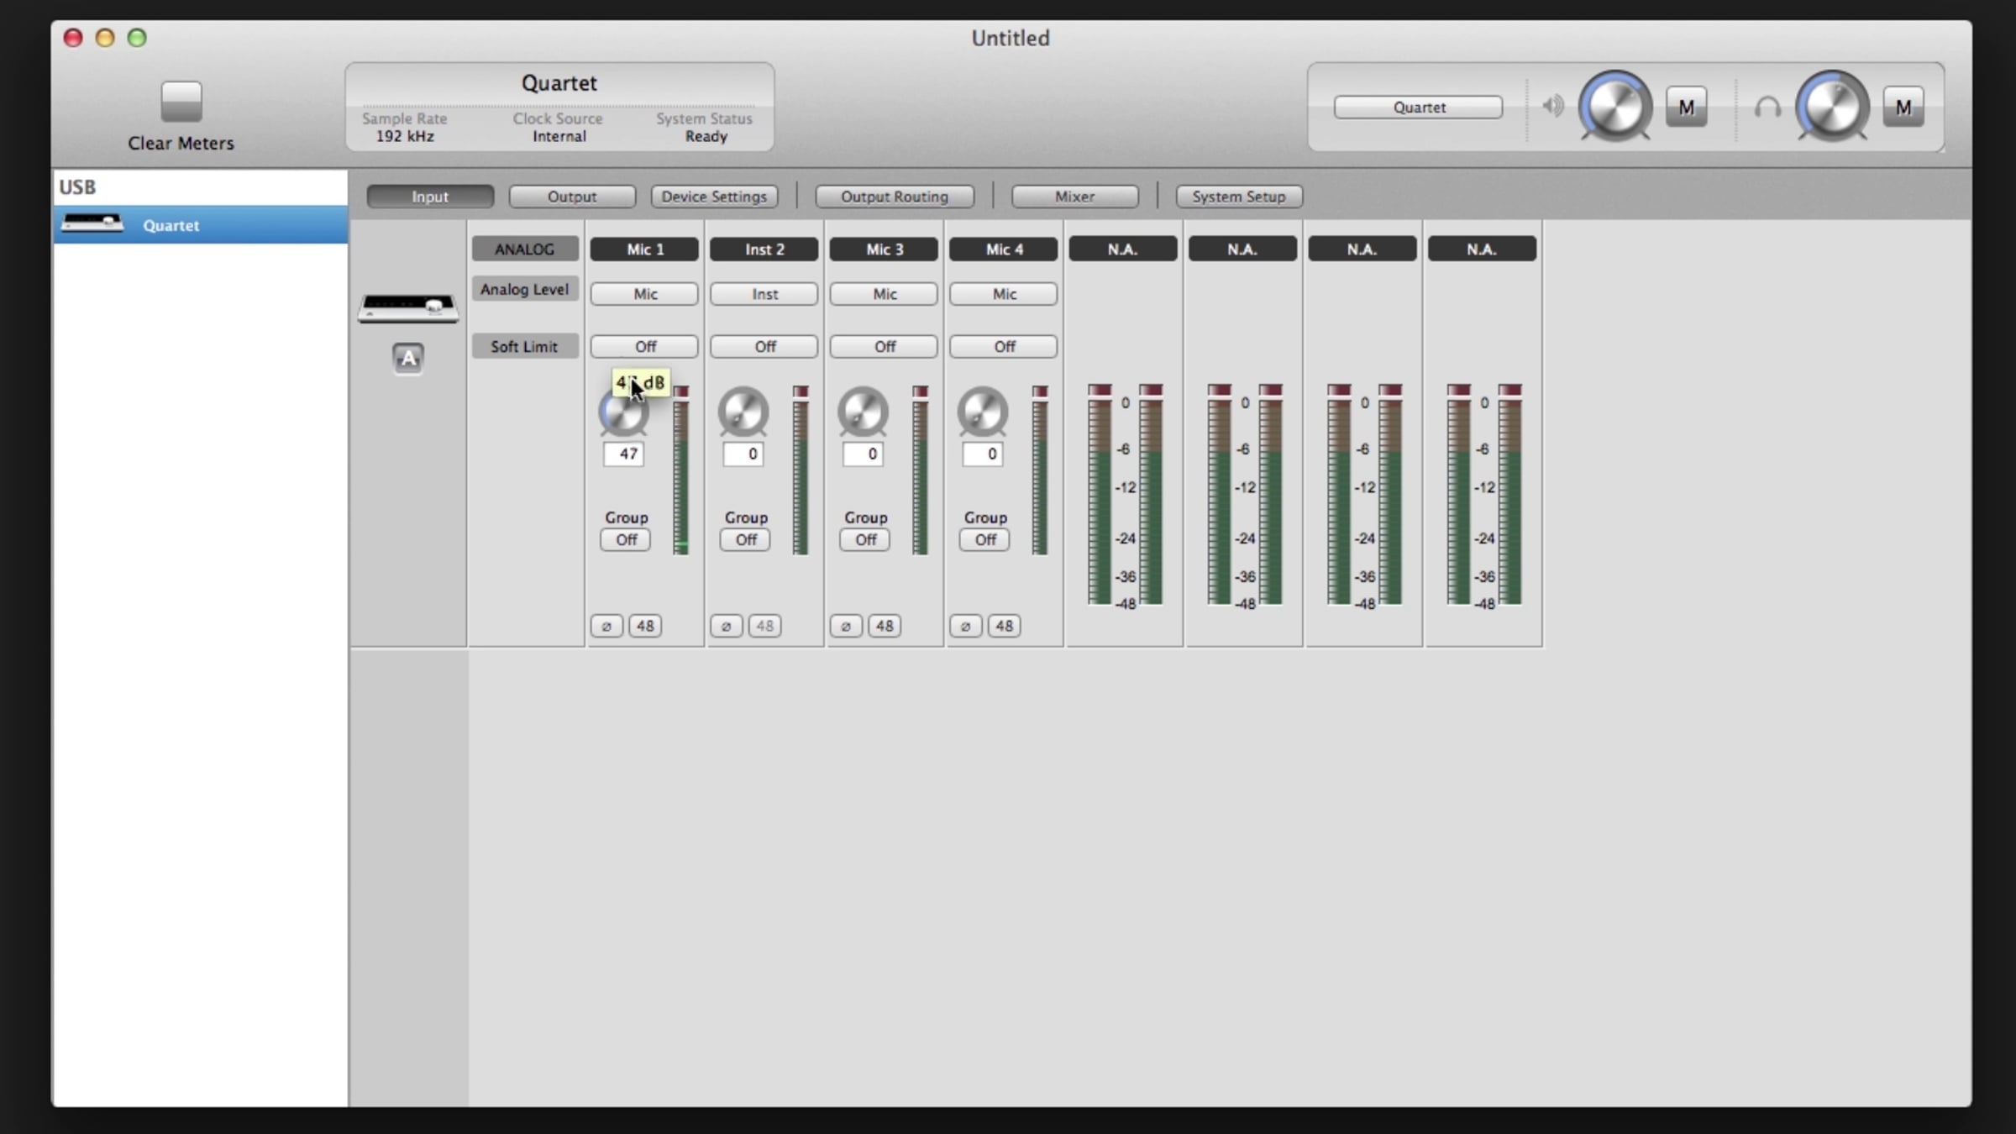Screen dimensions: 2016x1134
Task: Enable 48V phantom power on Mic 4
Action: [x=1005, y=626]
